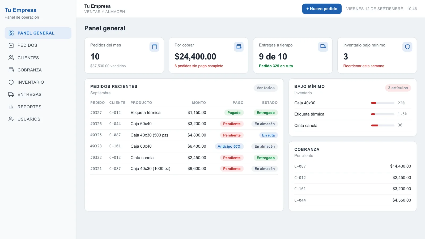Click the Inventario hexagon icon in sidebar
The width and height of the screenshot is (425, 239).
coord(11,82)
